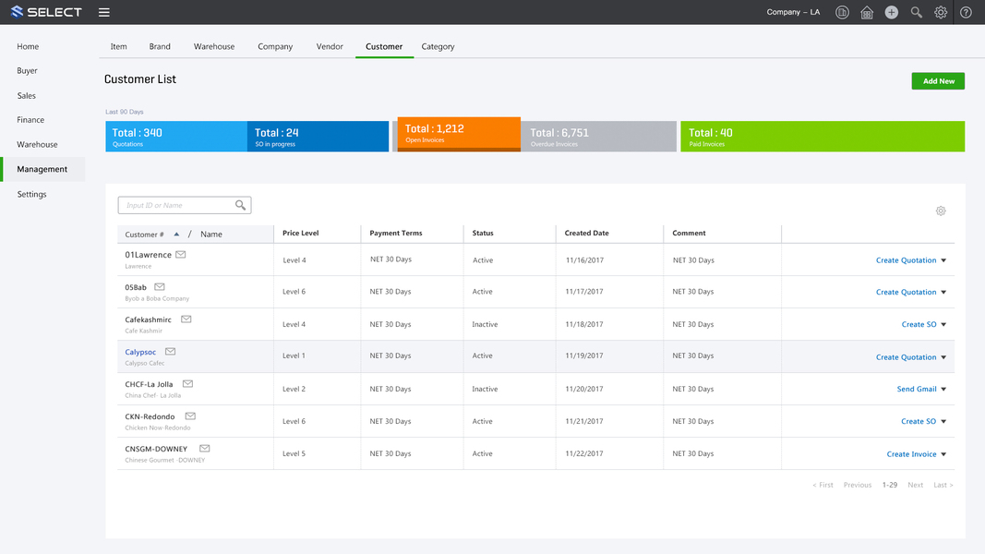Click the mail icon next to Cafekashmirc

pos(186,319)
